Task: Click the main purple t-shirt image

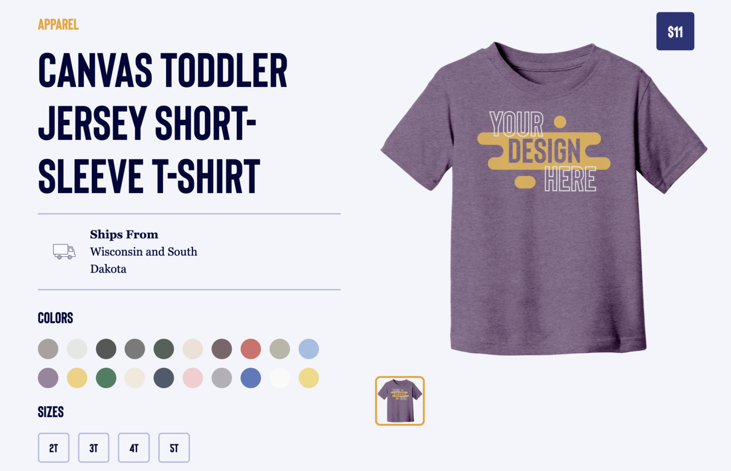Action: coord(544,198)
